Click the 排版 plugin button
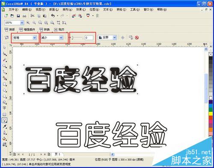The image size is (214, 168). 9,30
